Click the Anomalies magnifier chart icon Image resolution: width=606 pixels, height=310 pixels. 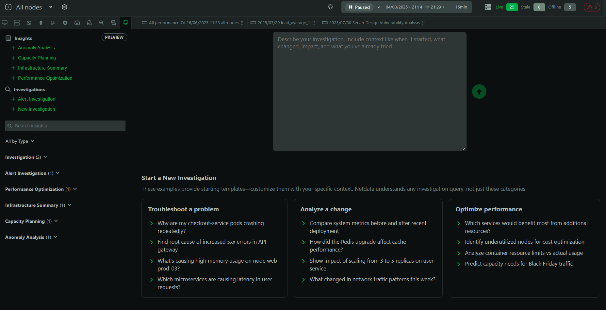[x=101, y=23]
